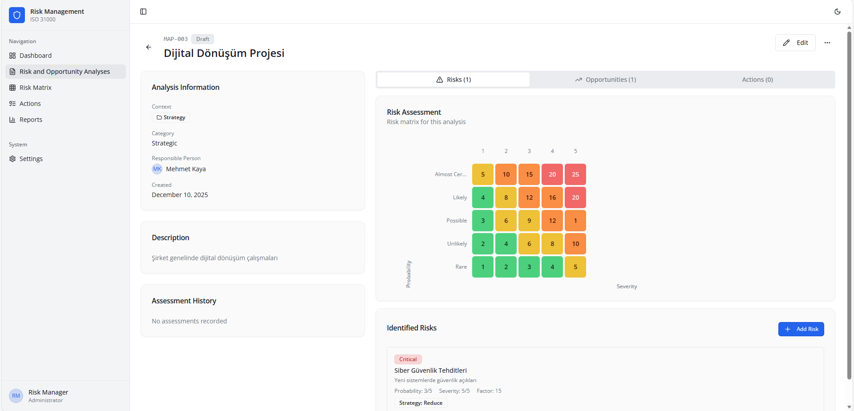854x411 pixels.
Task: Click the Risk Management shield logo
Action: (x=17, y=15)
